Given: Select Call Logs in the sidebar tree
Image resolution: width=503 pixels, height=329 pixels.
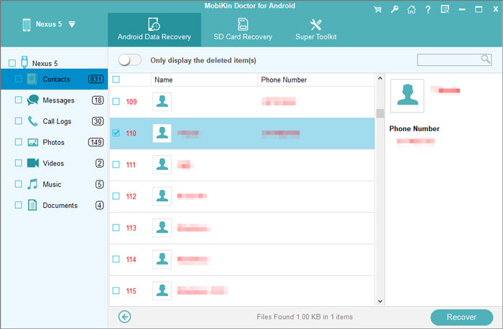Looking at the screenshot, I should (x=57, y=121).
